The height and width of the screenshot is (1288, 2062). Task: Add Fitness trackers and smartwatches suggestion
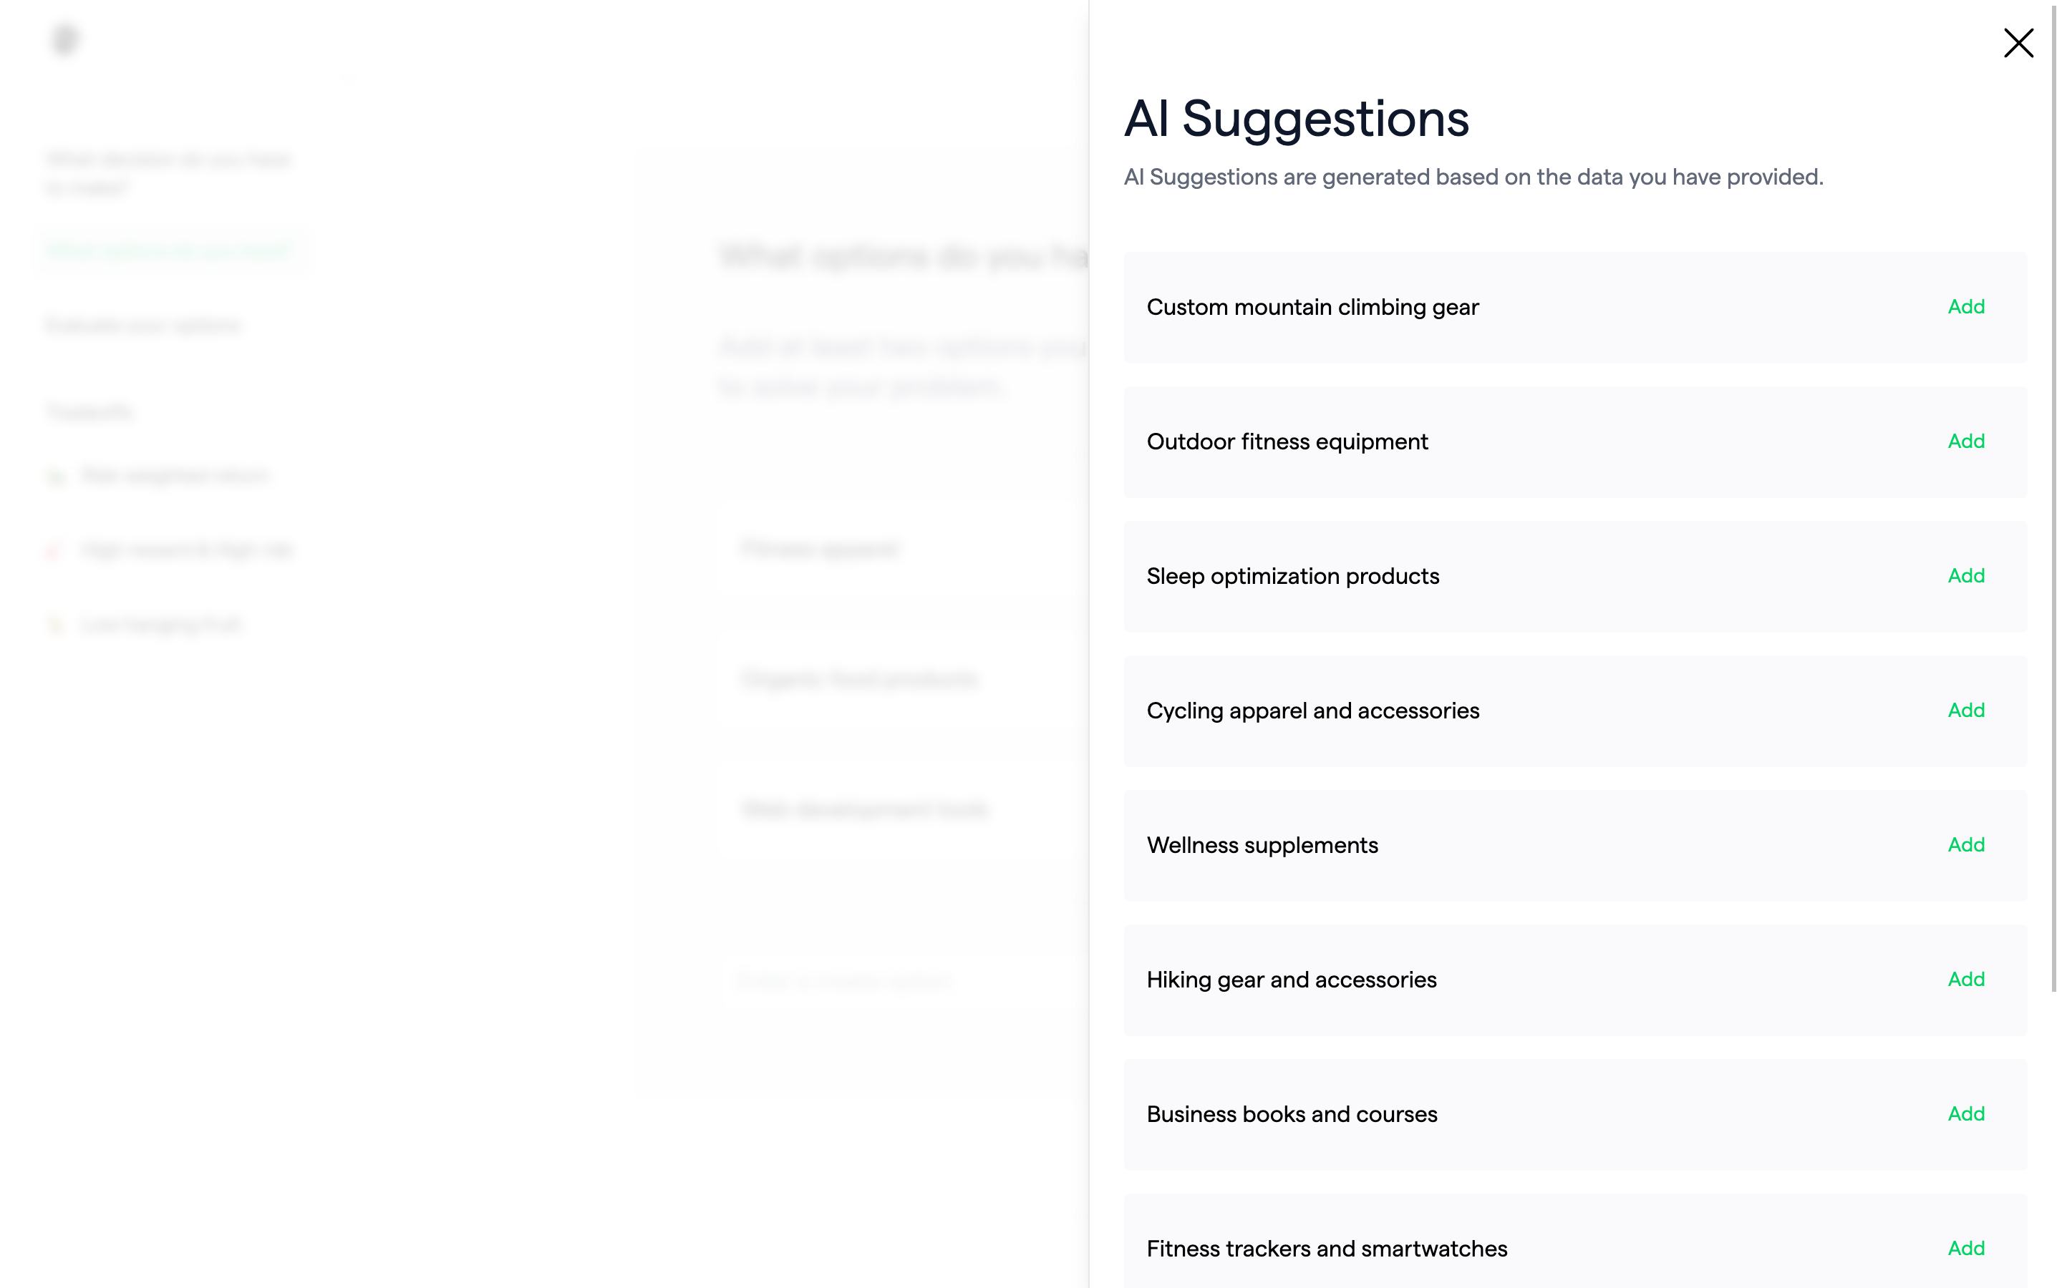click(1966, 1249)
